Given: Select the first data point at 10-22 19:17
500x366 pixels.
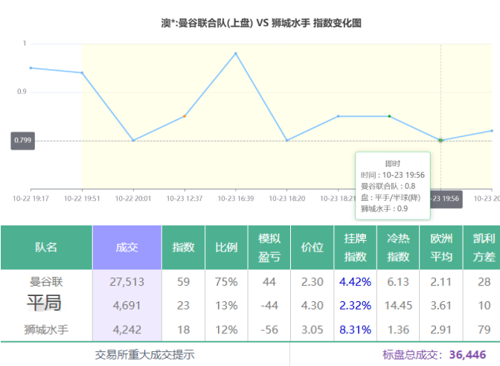Looking at the screenshot, I should click(31, 68).
